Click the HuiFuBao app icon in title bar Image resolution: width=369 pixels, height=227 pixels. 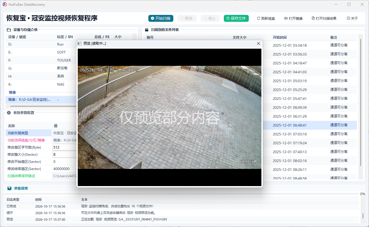pos(5,5)
